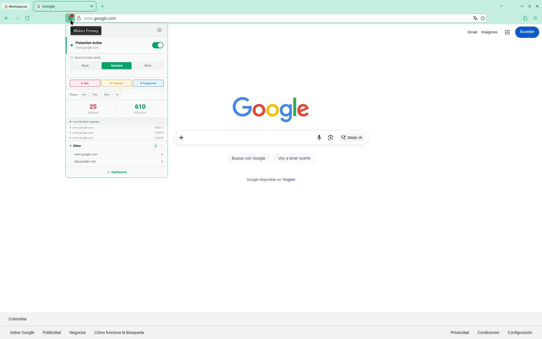Select Strict protection level

click(x=148, y=66)
